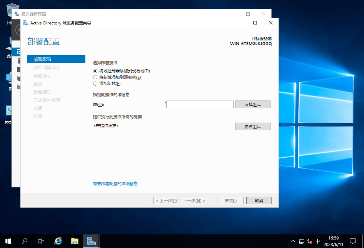Select 其他选项 step in sidebar
Viewport: 364px width, 248px height.
click(x=42, y=75)
